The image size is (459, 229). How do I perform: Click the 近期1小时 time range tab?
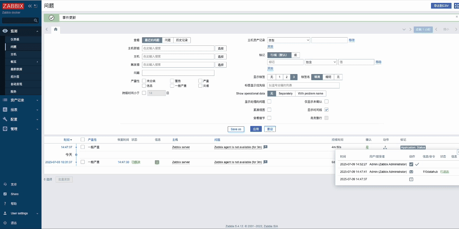pos(423,29)
